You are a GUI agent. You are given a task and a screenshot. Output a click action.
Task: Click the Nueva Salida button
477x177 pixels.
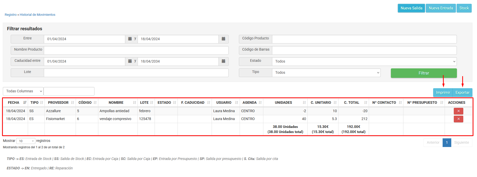pyautogui.click(x=411, y=8)
